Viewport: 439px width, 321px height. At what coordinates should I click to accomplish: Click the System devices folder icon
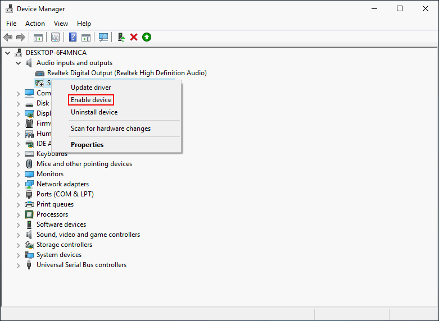pyautogui.click(x=29, y=255)
